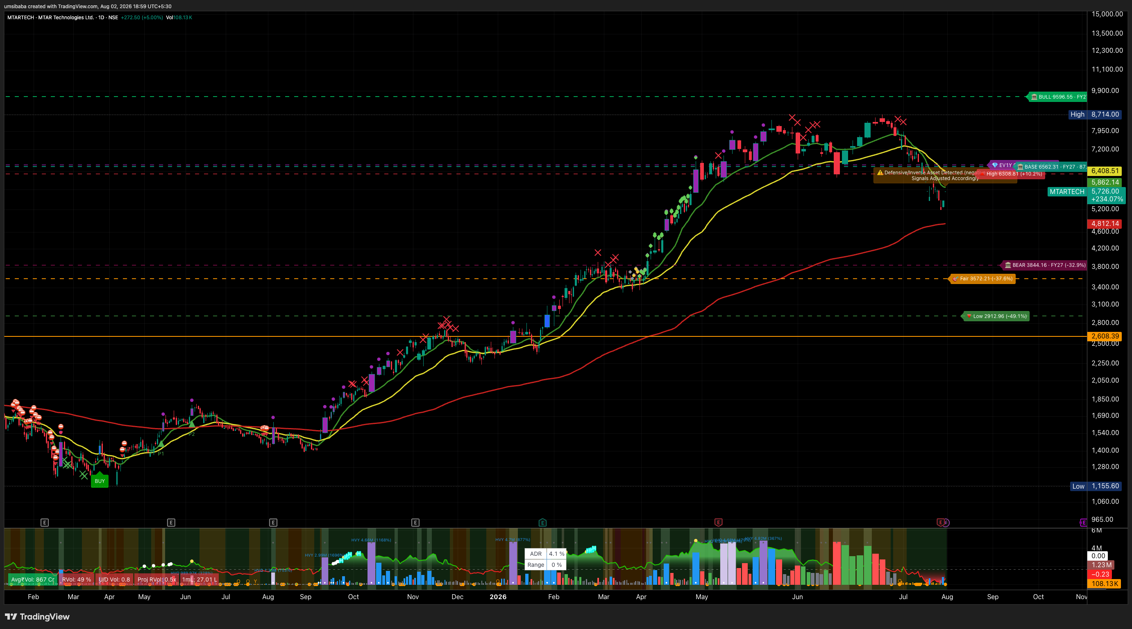Click the Low 1,155.60 price label
Image resolution: width=1132 pixels, height=629 pixels.
[x=1095, y=486]
